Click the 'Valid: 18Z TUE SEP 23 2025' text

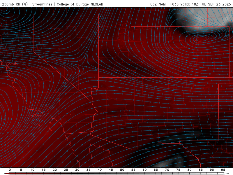tap(206, 4)
